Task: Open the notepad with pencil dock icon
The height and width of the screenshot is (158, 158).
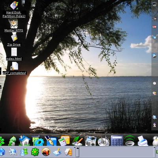Action: coord(77,141)
